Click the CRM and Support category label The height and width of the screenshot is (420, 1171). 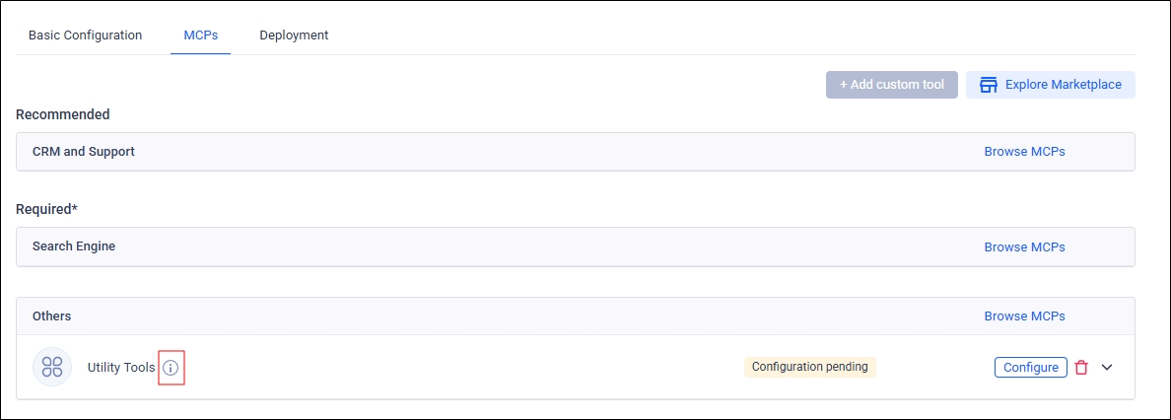pyautogui.click(x=84, y=152)
